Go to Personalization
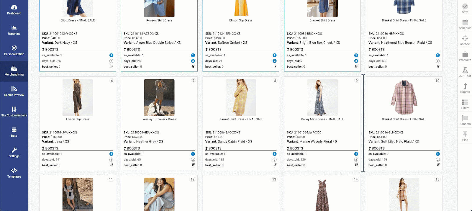Image resolution: width=472 pixels, height=211 pixels. point(14,51)
